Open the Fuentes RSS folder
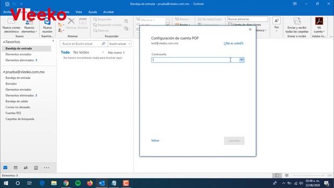This screenshot has height=188, width=334. [x=13, y=113]
